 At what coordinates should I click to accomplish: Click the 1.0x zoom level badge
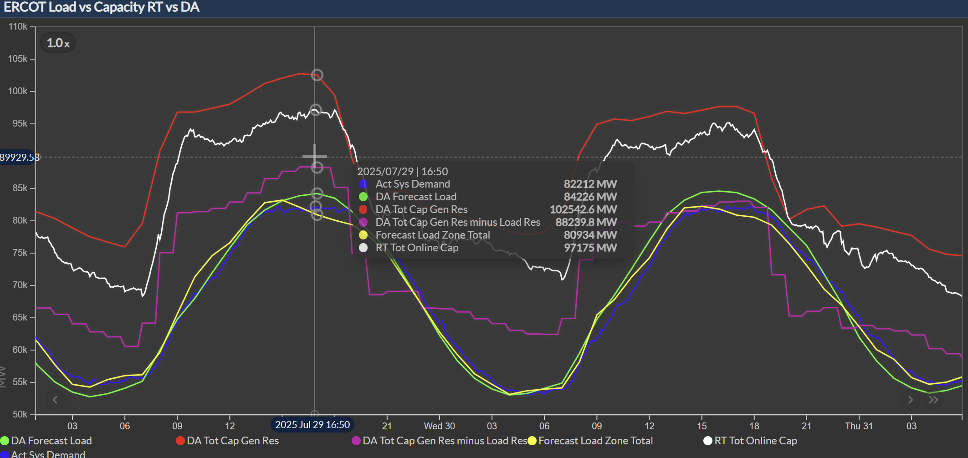58,43
